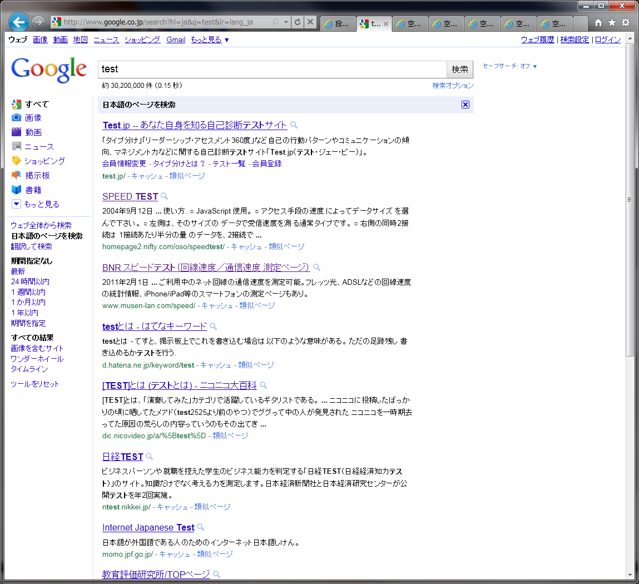Filter results to 24 時間以内

click(x=30, y=281)
